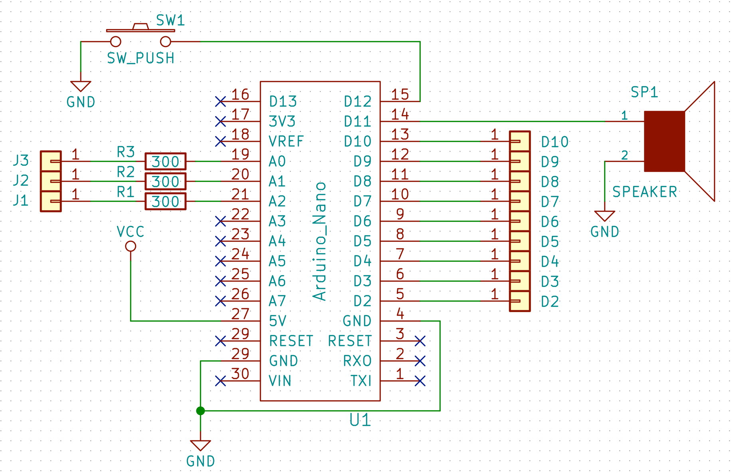The width and height of the screenshot is (733, 475).
Task: Click the 5V pin name
Action: pyautogui.click(x=278, y=321)
